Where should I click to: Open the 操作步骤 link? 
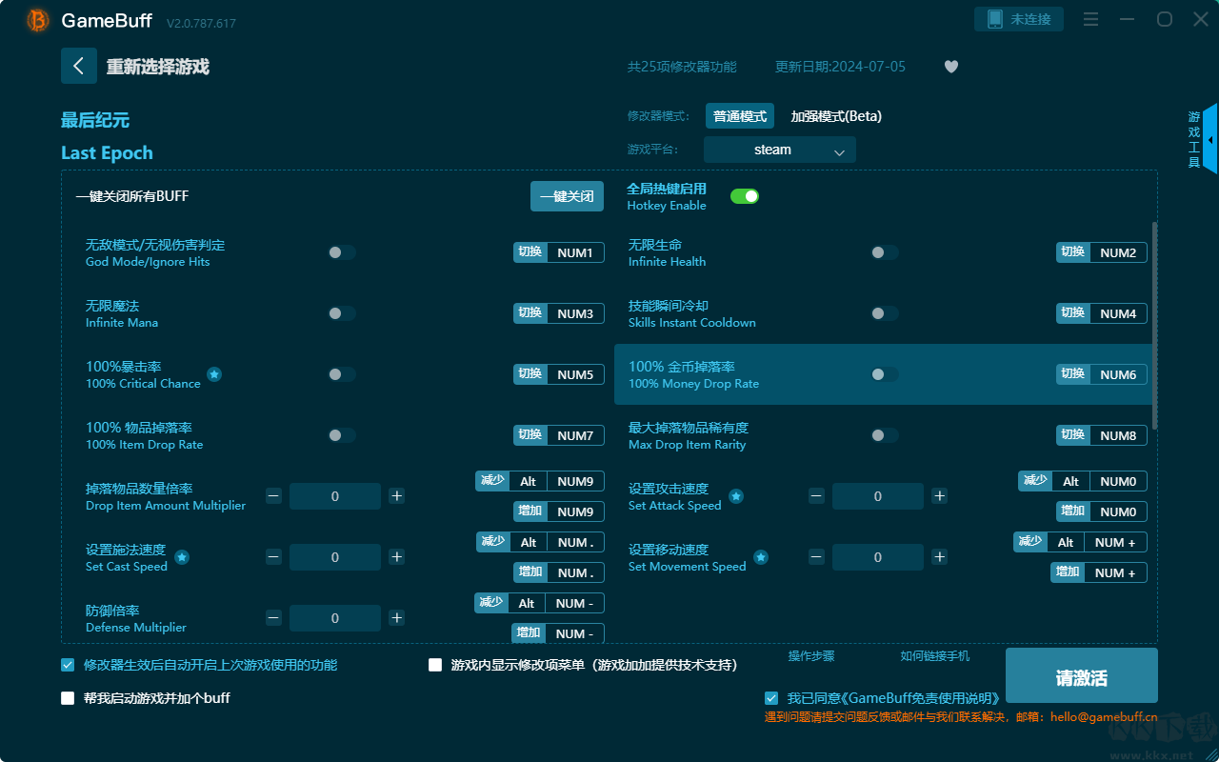811,656
